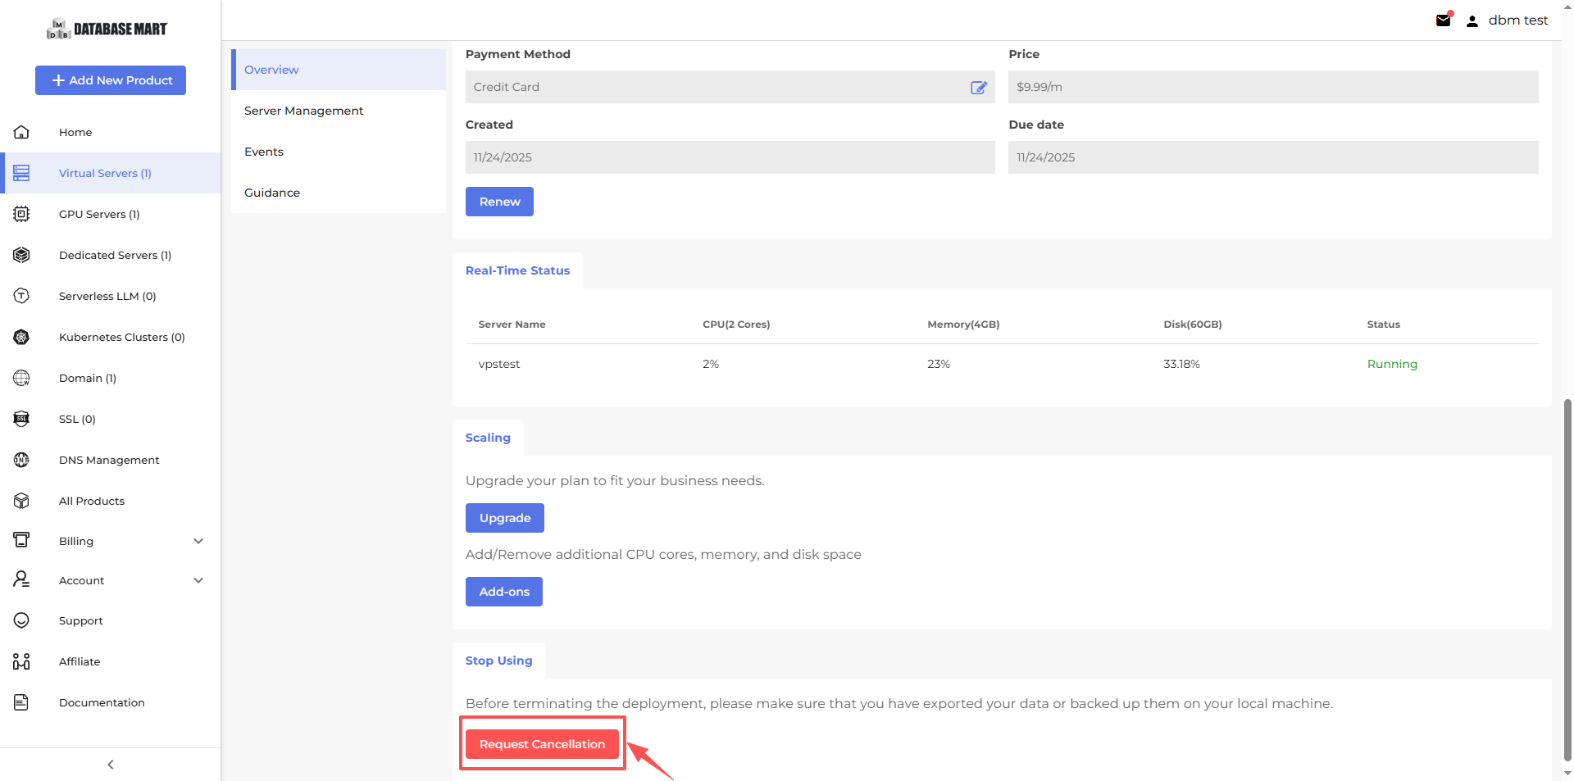
Task: Click the Affiliate network icon
Action: pos(21,661)
